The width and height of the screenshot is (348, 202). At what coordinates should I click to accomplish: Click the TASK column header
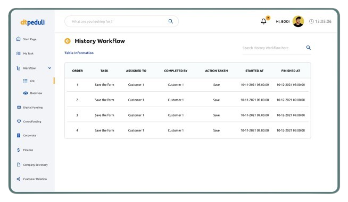104,71
